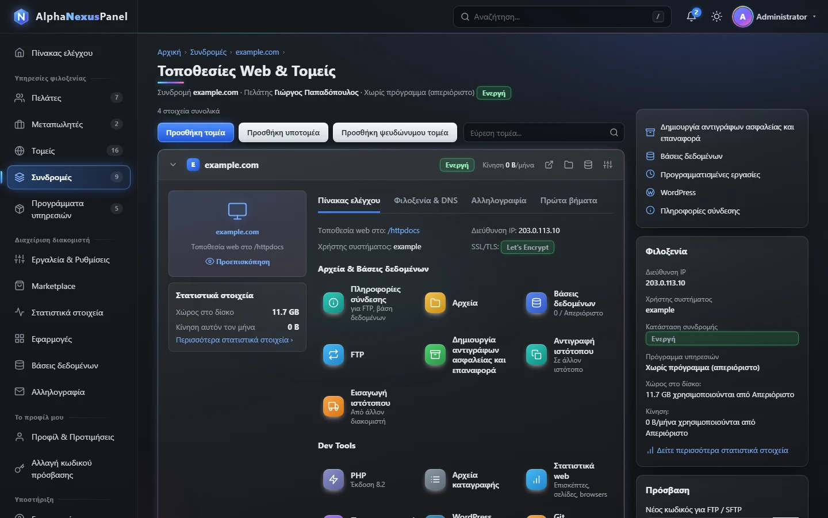This screenshot has height=518, width=828.
Task: Open the web statistics chart icon
Action: pos(536,479)
